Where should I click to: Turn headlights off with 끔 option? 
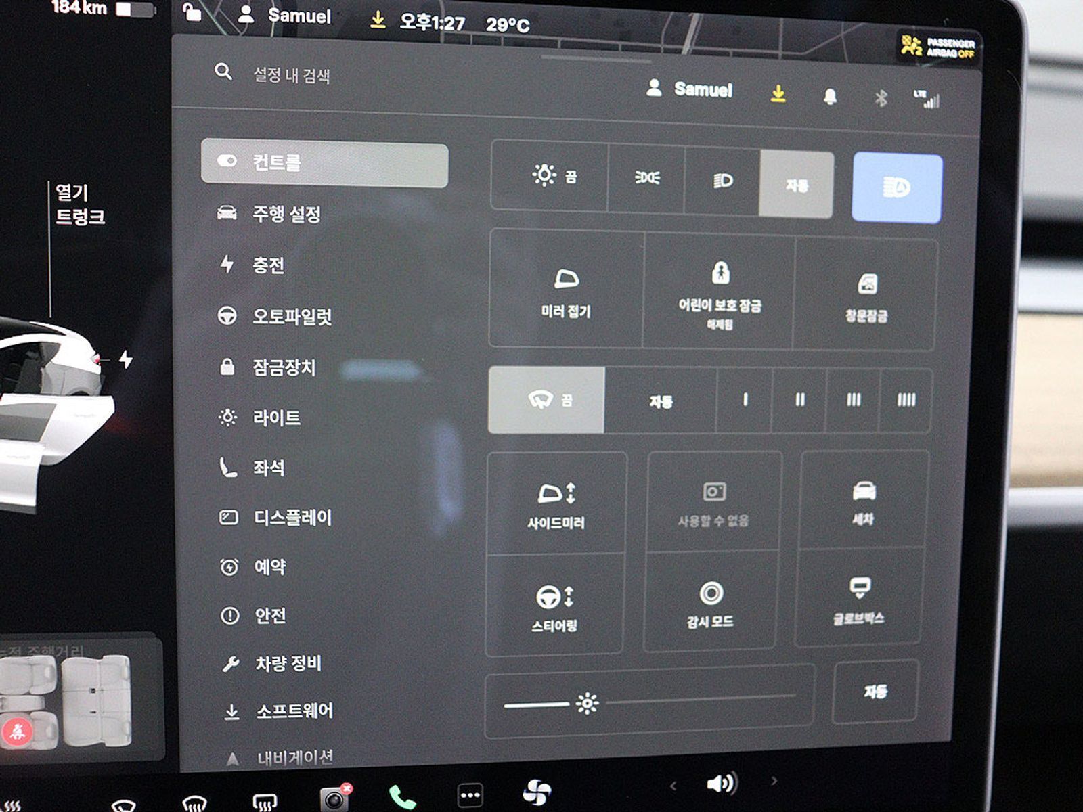tap(550, 176)
